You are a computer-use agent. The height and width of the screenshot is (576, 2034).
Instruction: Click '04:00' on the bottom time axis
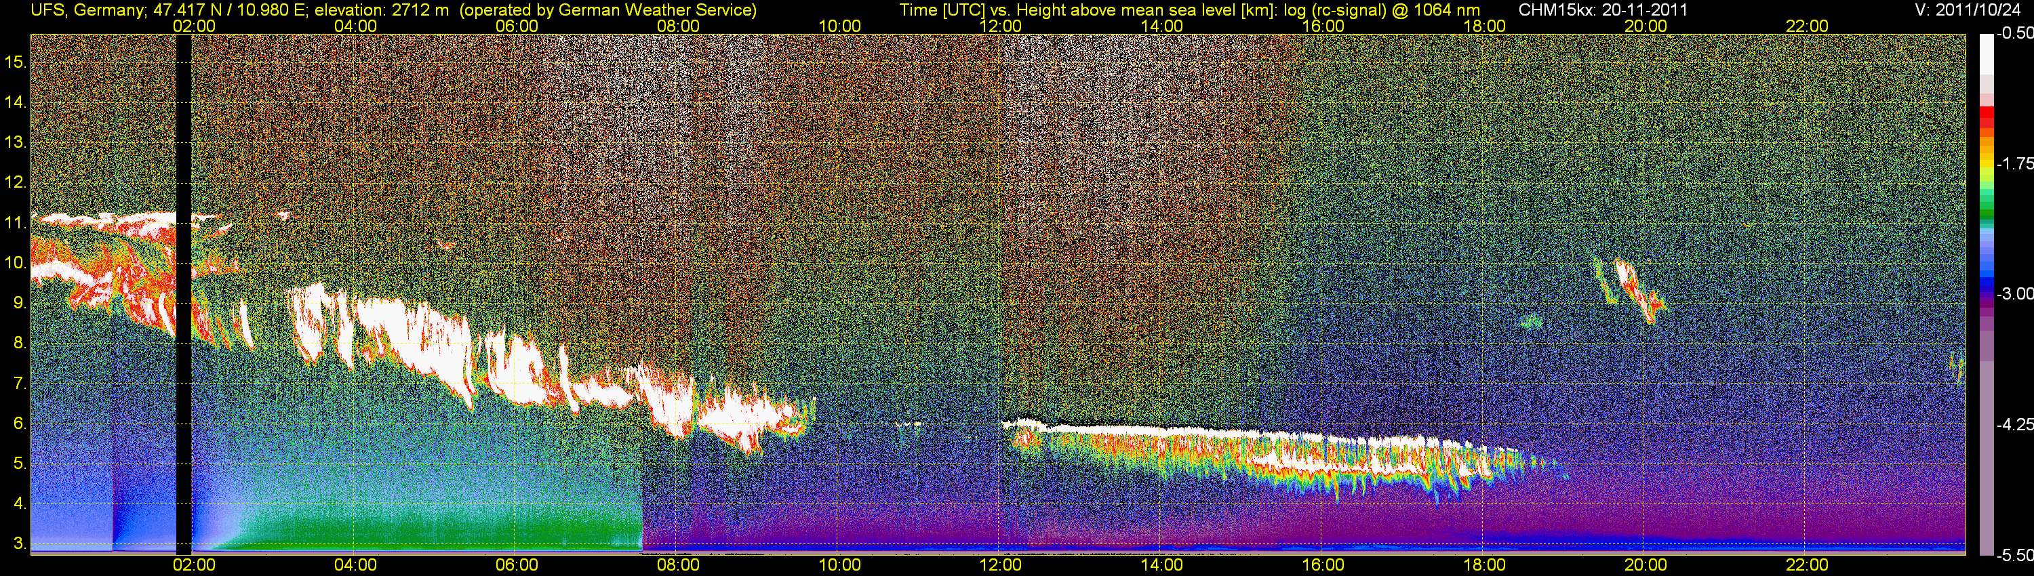pos(355,565)
